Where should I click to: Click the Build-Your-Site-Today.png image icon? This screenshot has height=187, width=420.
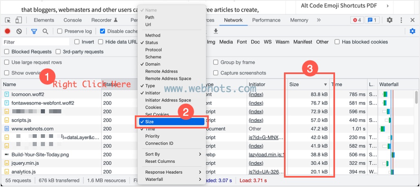click(7, 155)
